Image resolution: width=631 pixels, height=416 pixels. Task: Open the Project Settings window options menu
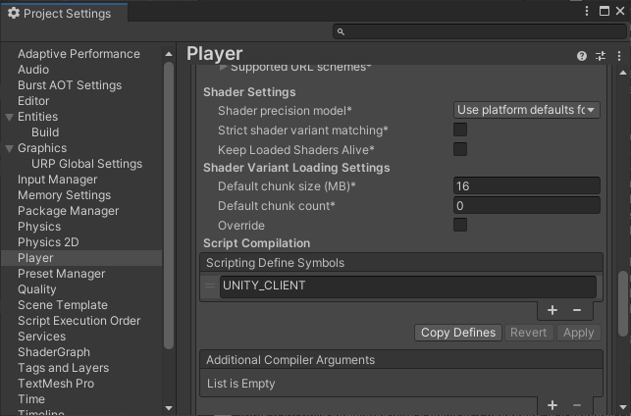point(587,11)
